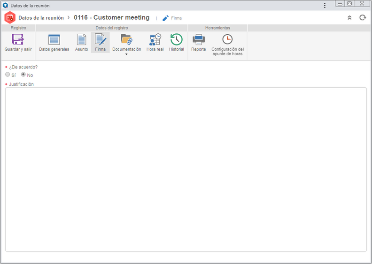The height and width of the screenshot is (264, 372).
Task: Expand the Documentación dropdown arrow
Action: point(126,54)
